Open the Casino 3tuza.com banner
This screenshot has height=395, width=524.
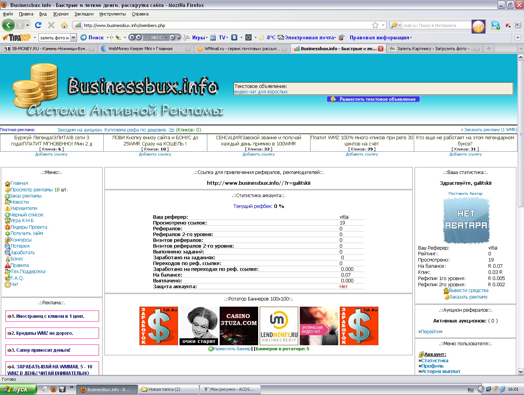(x=239, y=326)
